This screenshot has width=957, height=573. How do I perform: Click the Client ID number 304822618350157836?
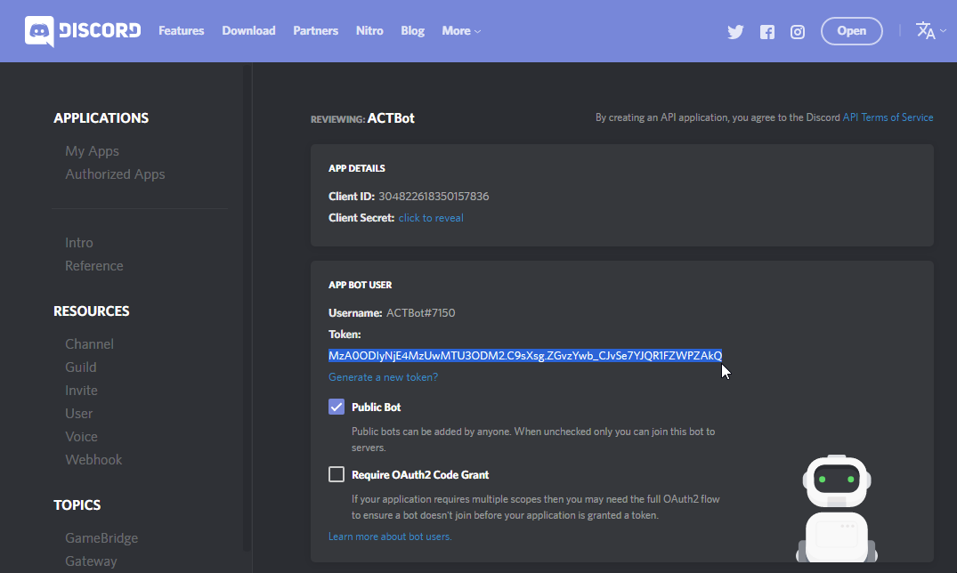point(434,196)
